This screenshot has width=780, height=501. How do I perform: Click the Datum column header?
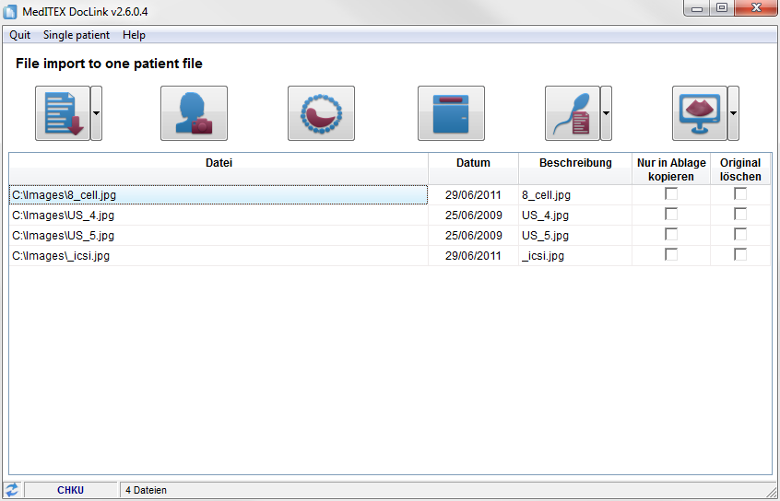click(474, 169)
